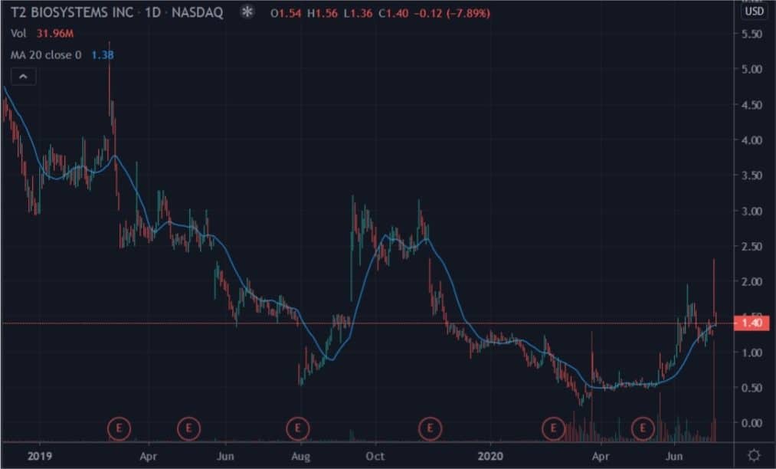Collapse the indicator legend with the chevron
Image resolution: width=776 pixels, height=469 pixels.
pos(23,77)
